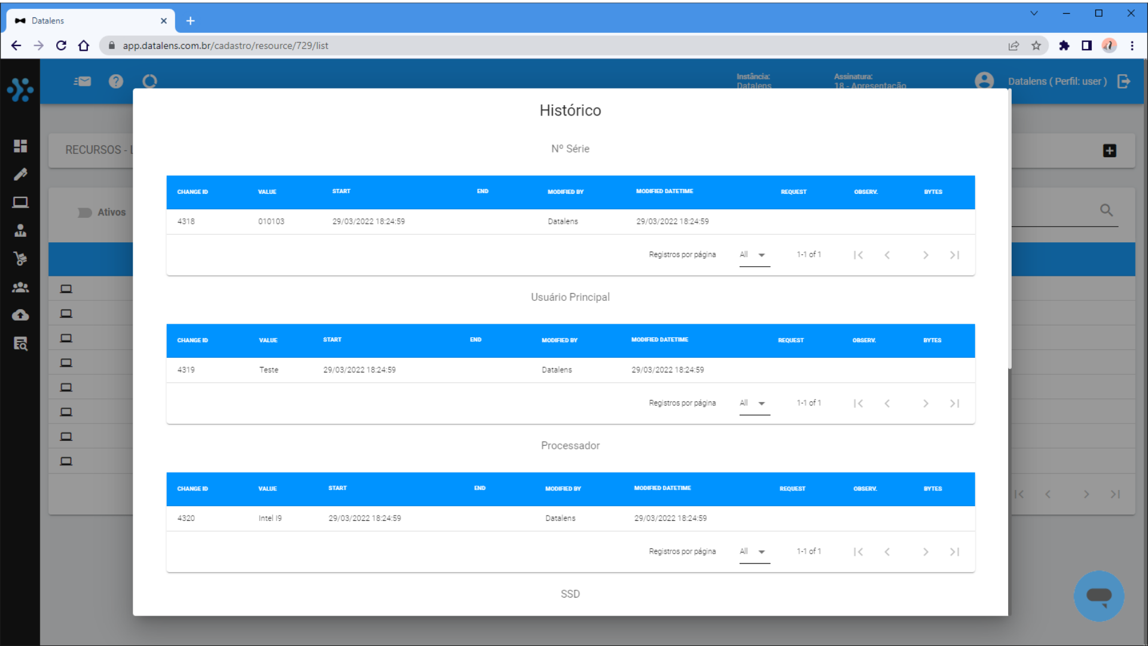
Task: Sort Processador table by VALUE column header
Action: pyautogui.click(x=267, y=489)
